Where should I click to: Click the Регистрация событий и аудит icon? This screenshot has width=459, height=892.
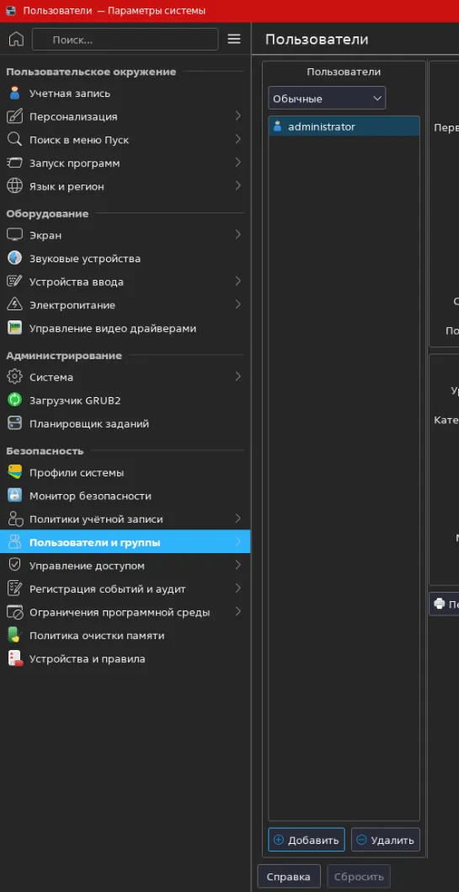[14, 589]
